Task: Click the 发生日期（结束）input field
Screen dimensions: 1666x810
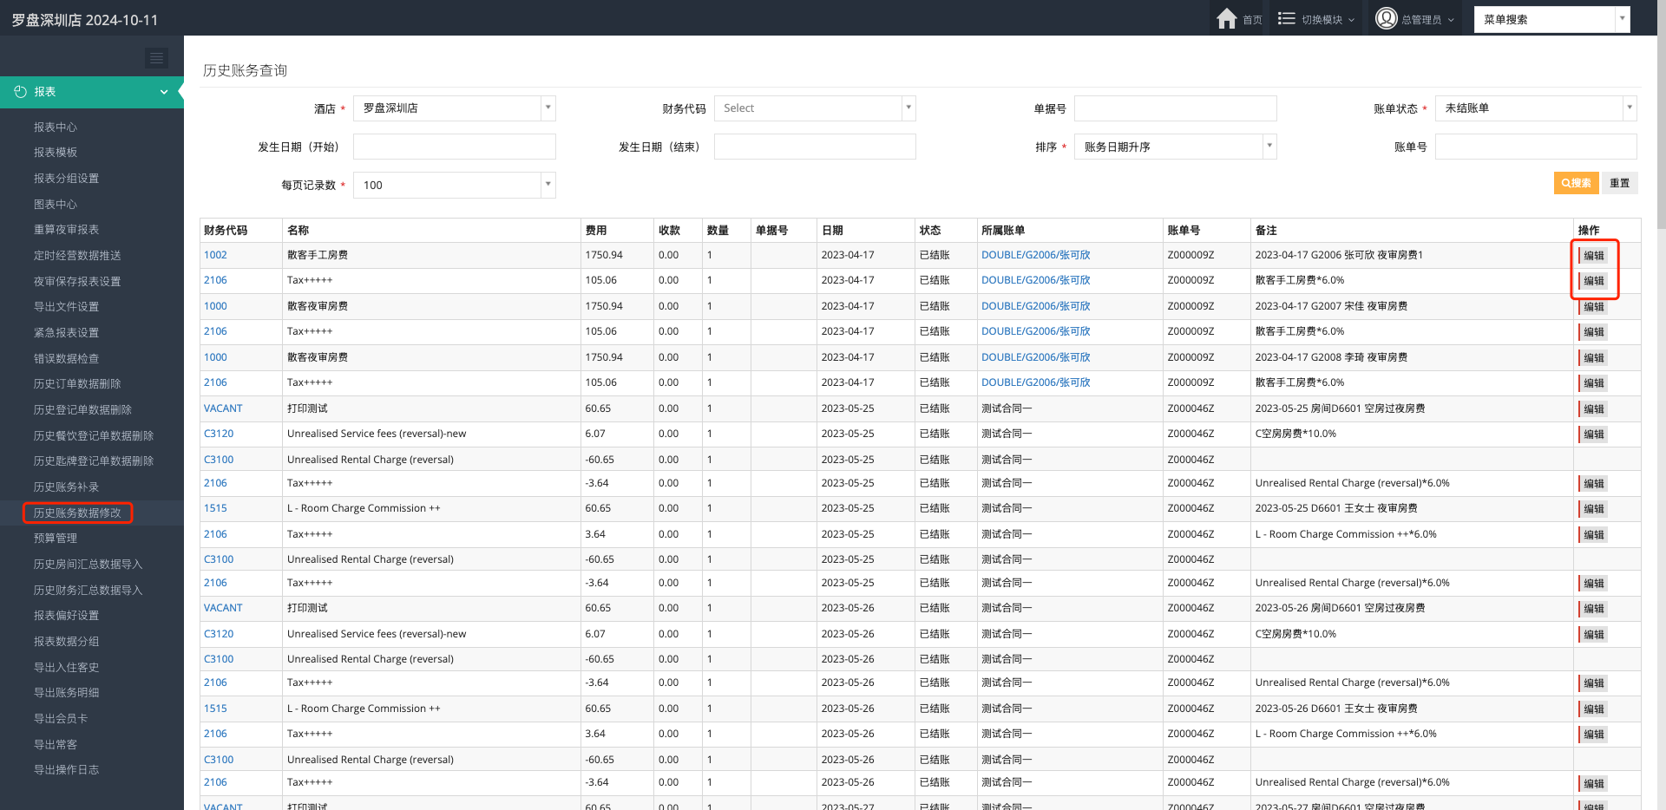Action: pos(815,147)
